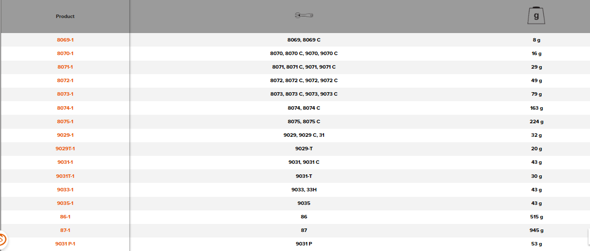Screen dimensions: 590x251
Task: Open the 9029-1 product link
Action: pos(65,135)
